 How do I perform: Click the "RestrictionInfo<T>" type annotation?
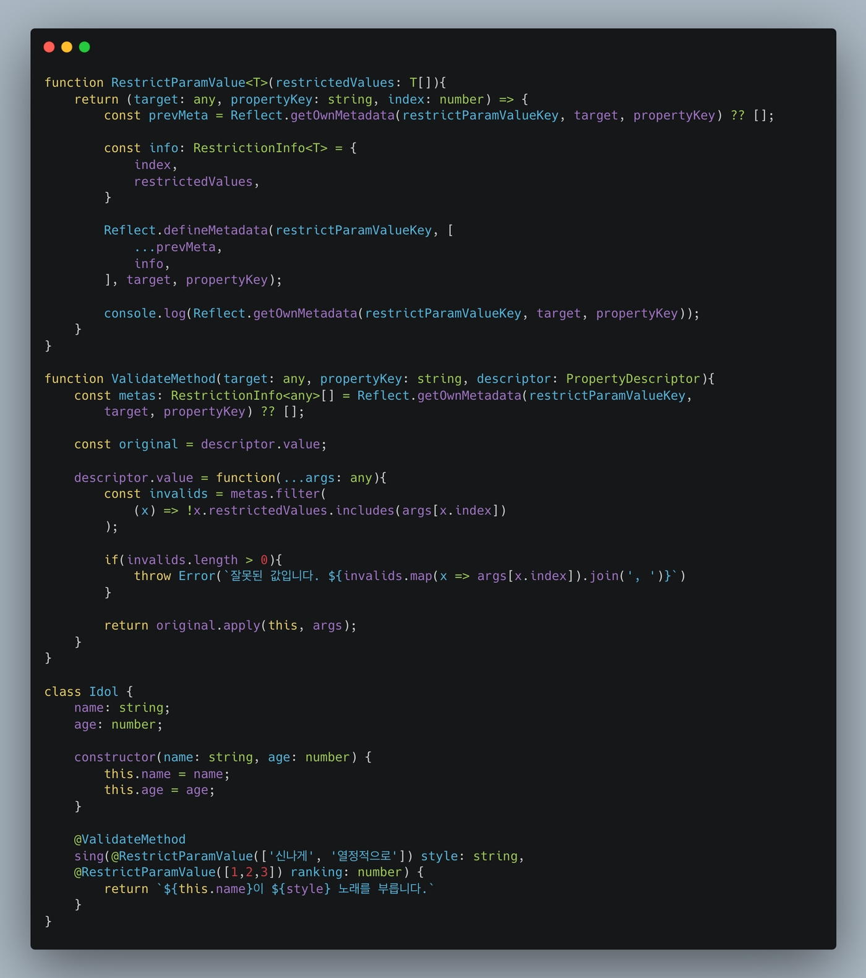(x=260, y=148)
